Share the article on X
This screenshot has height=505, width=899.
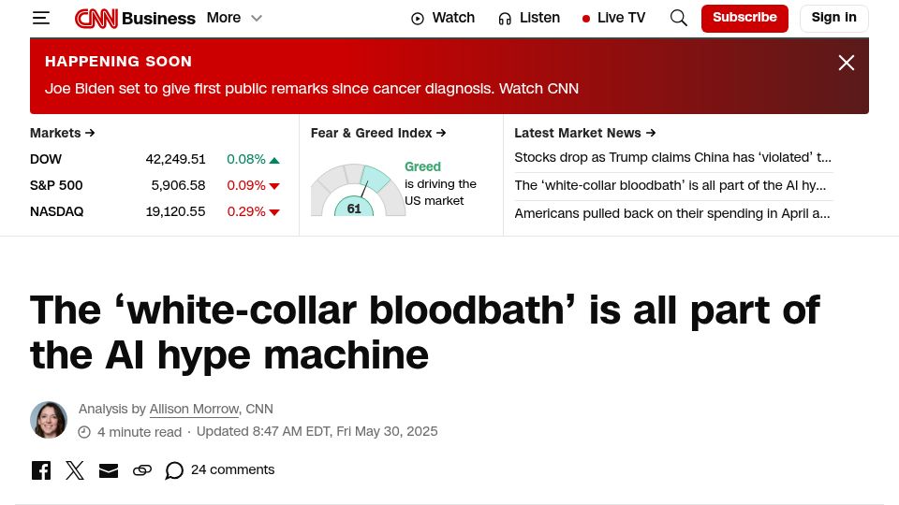75,470
